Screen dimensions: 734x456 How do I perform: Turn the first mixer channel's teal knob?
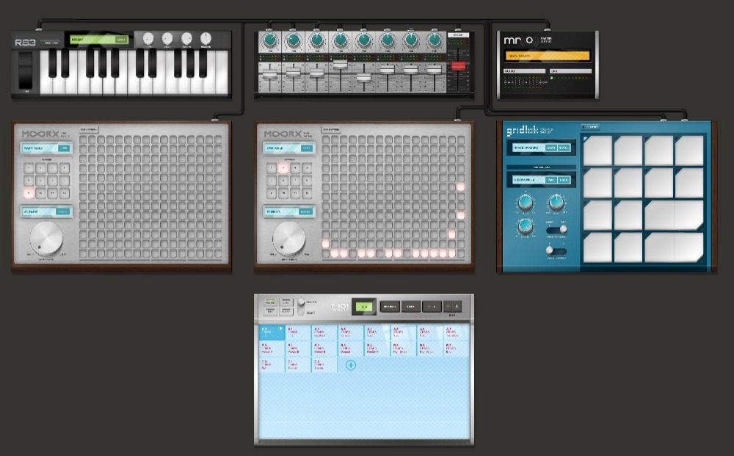point(269,40)
